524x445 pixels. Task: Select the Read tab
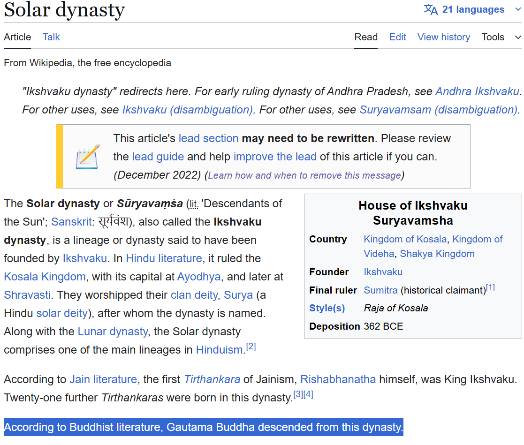[x=366, y=37]
